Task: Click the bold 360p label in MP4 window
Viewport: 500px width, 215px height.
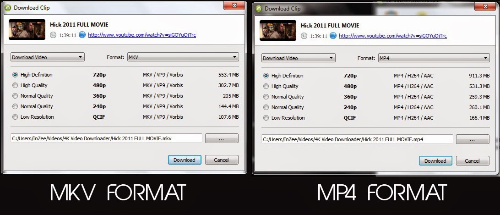Action: pyautogui.click(x=350, y=97)
